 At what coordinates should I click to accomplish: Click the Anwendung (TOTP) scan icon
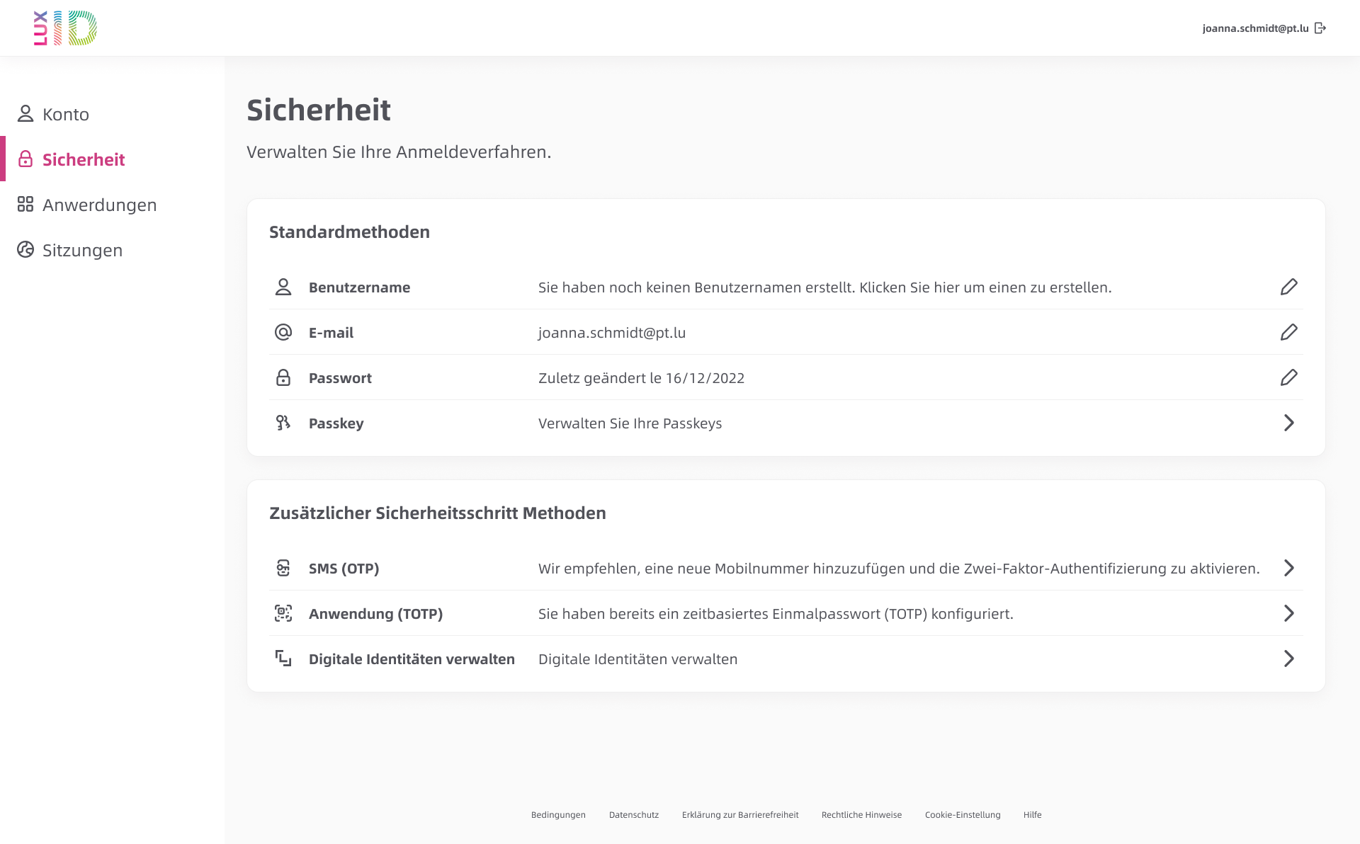(283, 614)
